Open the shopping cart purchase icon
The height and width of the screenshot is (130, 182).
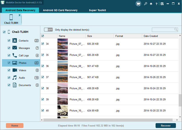pos(138,4)
